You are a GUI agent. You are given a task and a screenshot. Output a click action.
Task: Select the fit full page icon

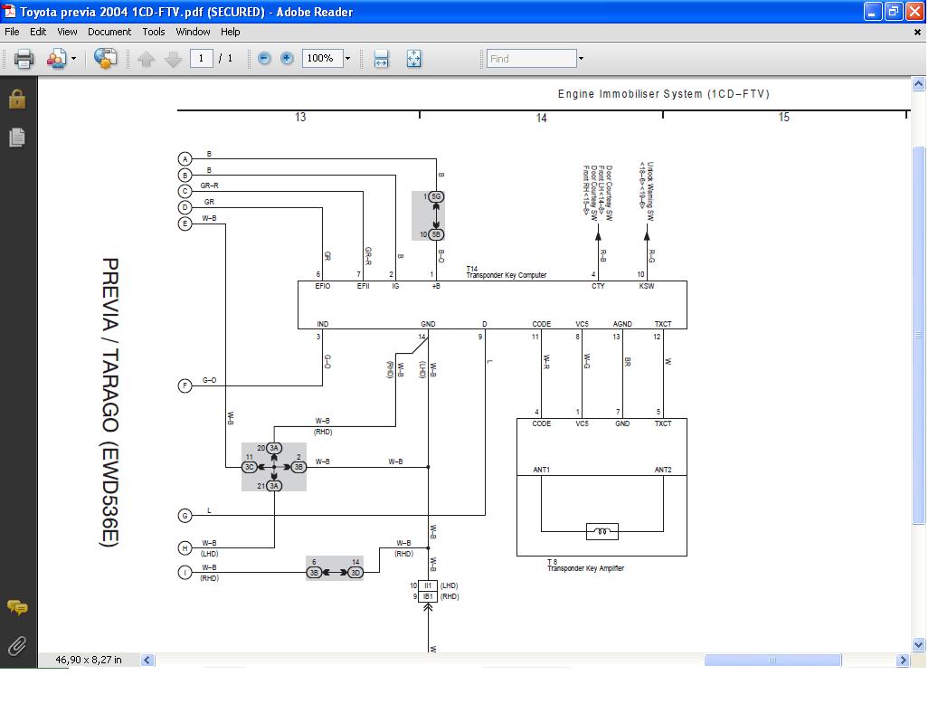pos(413,59)
